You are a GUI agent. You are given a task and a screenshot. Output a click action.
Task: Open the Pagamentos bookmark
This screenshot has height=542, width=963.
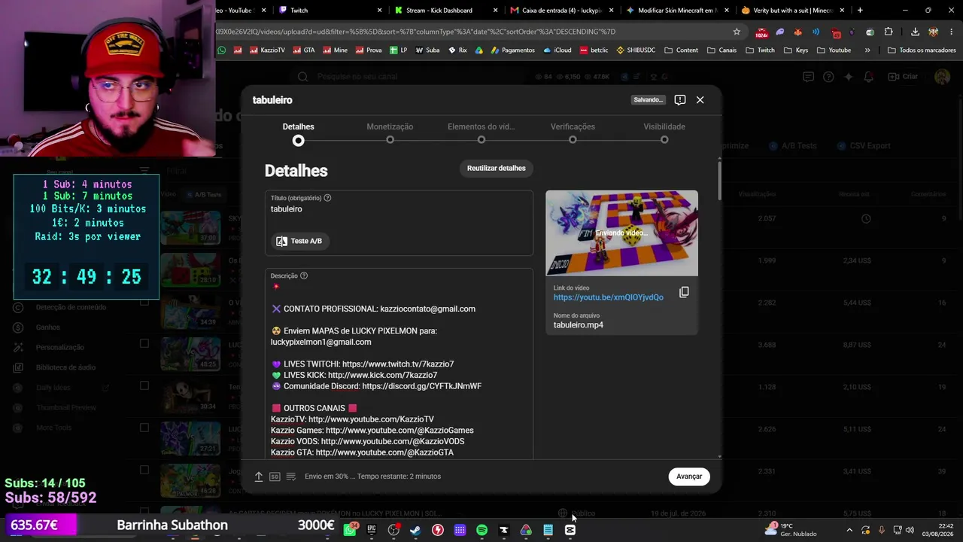click(512, 50)
